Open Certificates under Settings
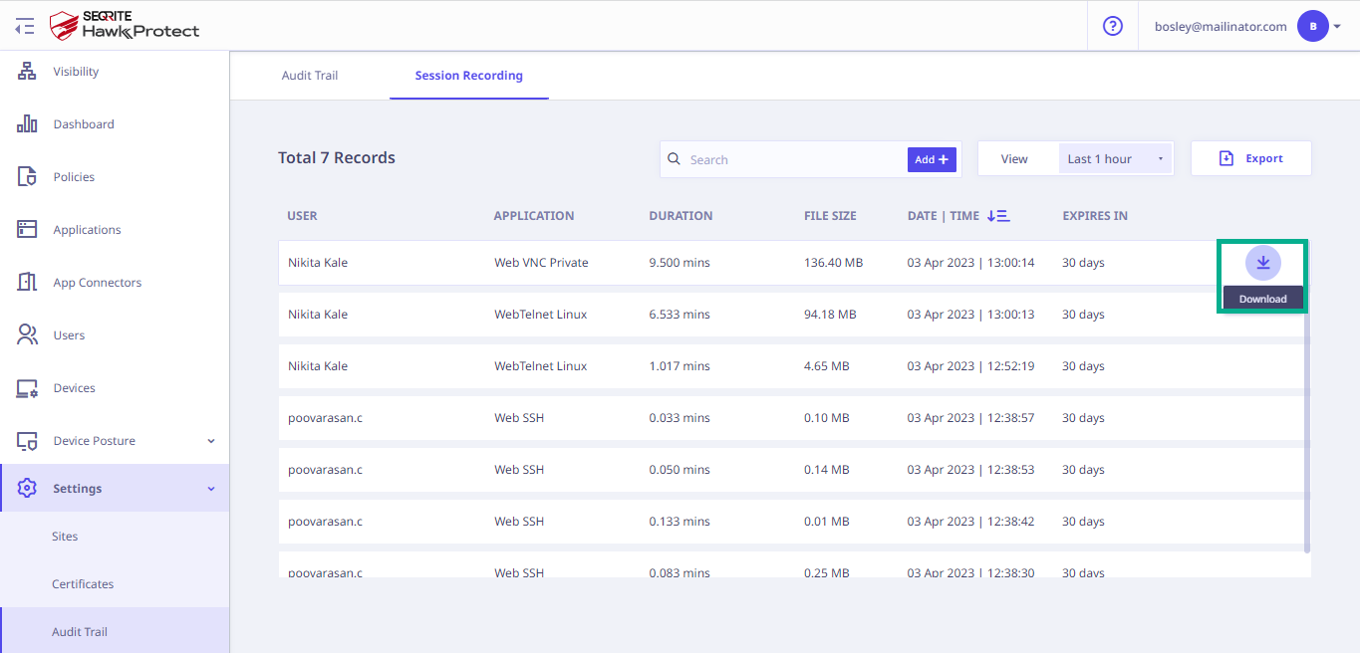The image size is (1360, 653). (x=83, y=584)
